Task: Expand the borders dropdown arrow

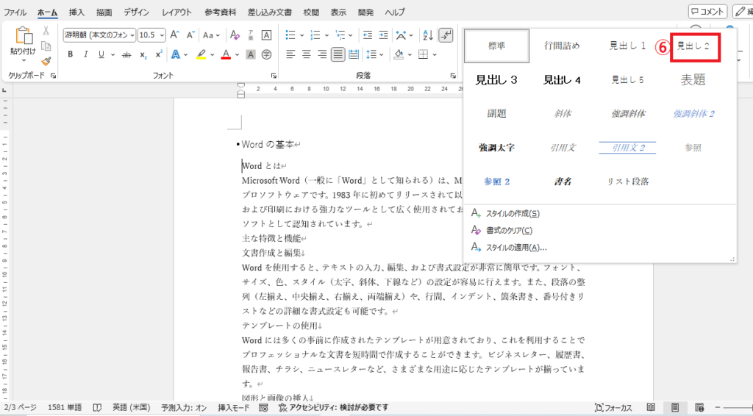Action: [435, 54]
